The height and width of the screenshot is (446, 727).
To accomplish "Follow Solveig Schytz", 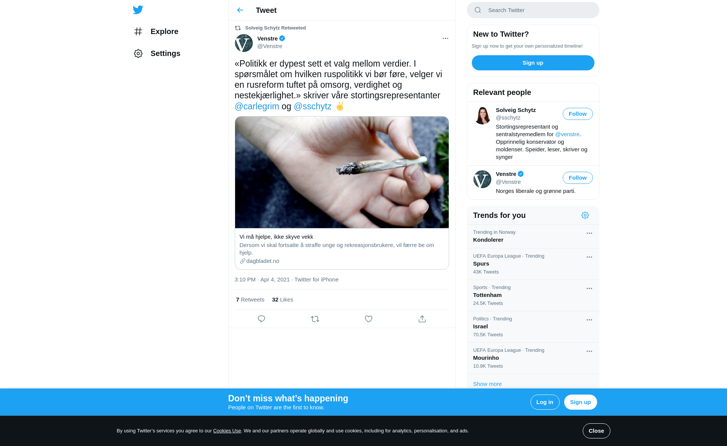I will (577, 114).
